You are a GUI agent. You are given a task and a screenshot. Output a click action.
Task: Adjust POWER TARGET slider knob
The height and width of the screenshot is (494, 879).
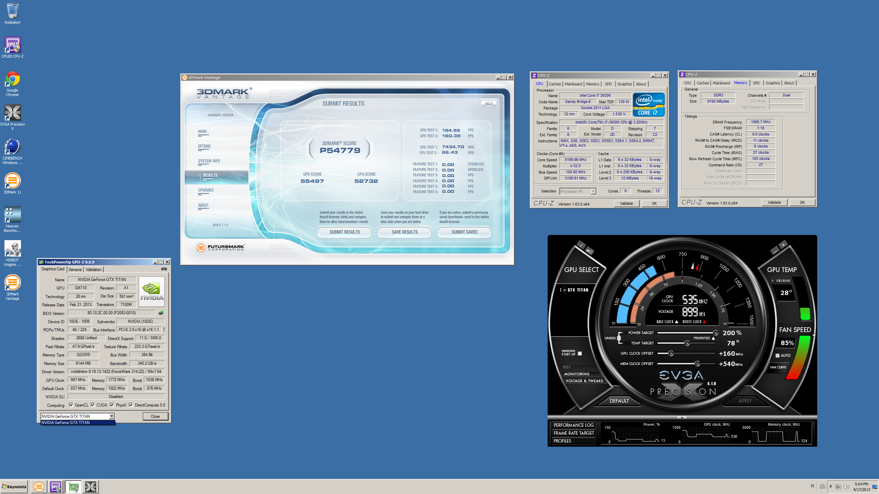[716, 333]
